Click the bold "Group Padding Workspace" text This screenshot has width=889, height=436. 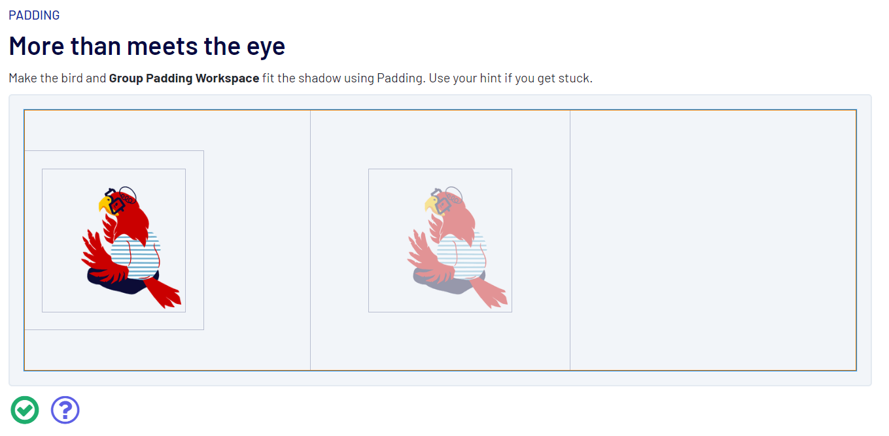tap(184, 78)
